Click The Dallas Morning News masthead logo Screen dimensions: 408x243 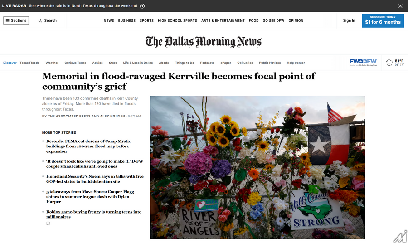204,42
